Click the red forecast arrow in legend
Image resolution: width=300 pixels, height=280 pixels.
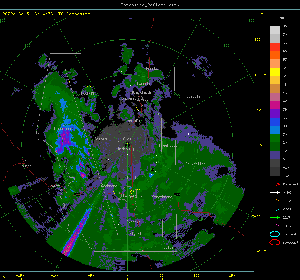click(275, 184)
